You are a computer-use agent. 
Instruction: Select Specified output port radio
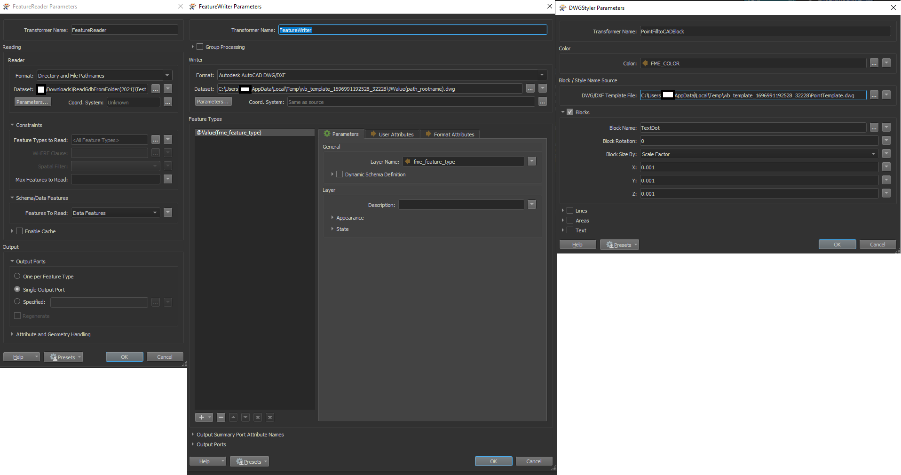tap(17, 301)
